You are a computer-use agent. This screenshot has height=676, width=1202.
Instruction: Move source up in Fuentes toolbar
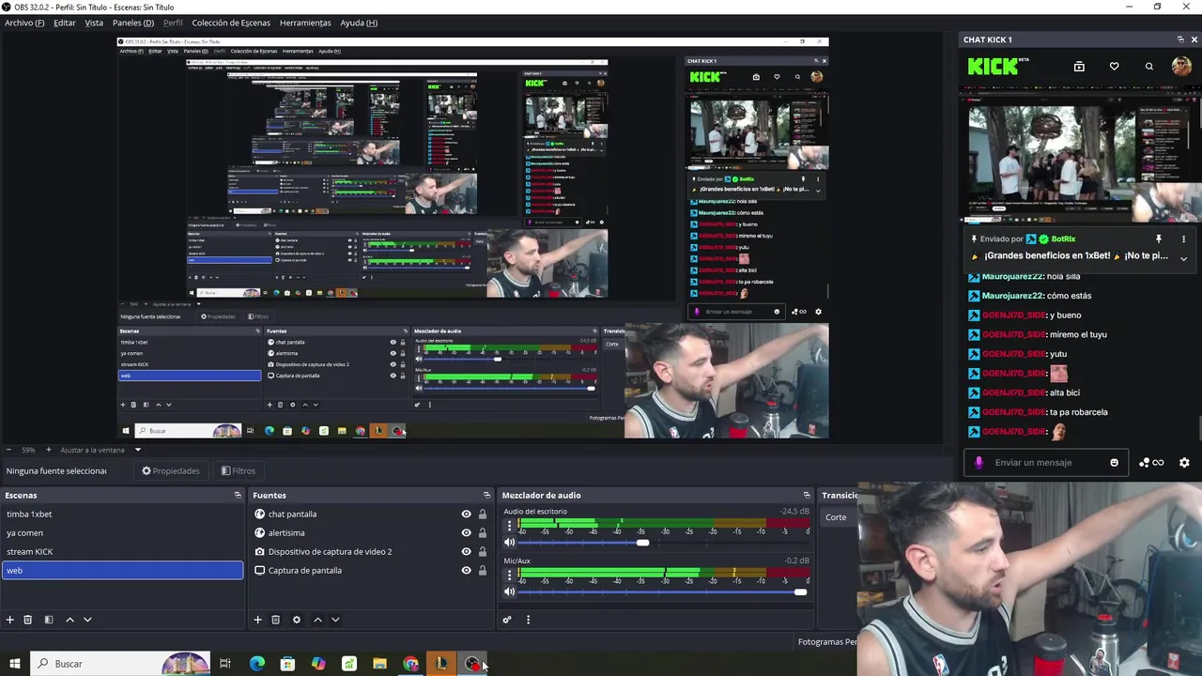click(317, 620)
